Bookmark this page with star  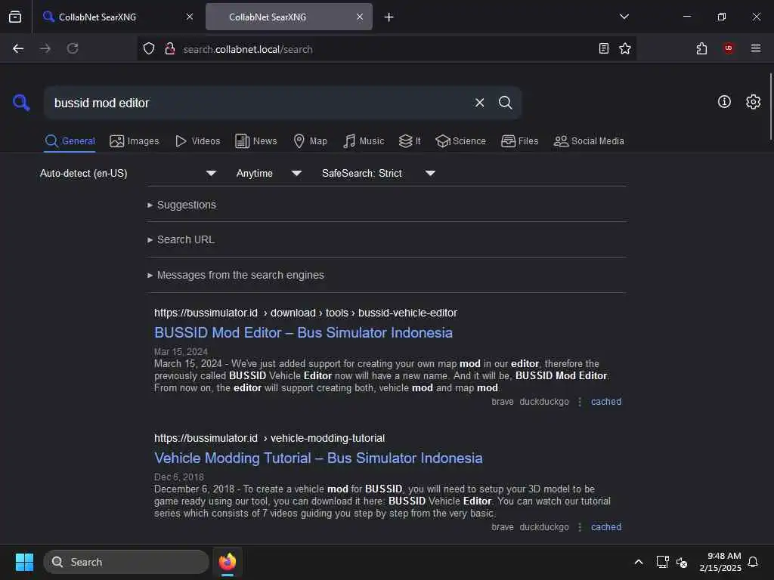(x=625, y=48)
